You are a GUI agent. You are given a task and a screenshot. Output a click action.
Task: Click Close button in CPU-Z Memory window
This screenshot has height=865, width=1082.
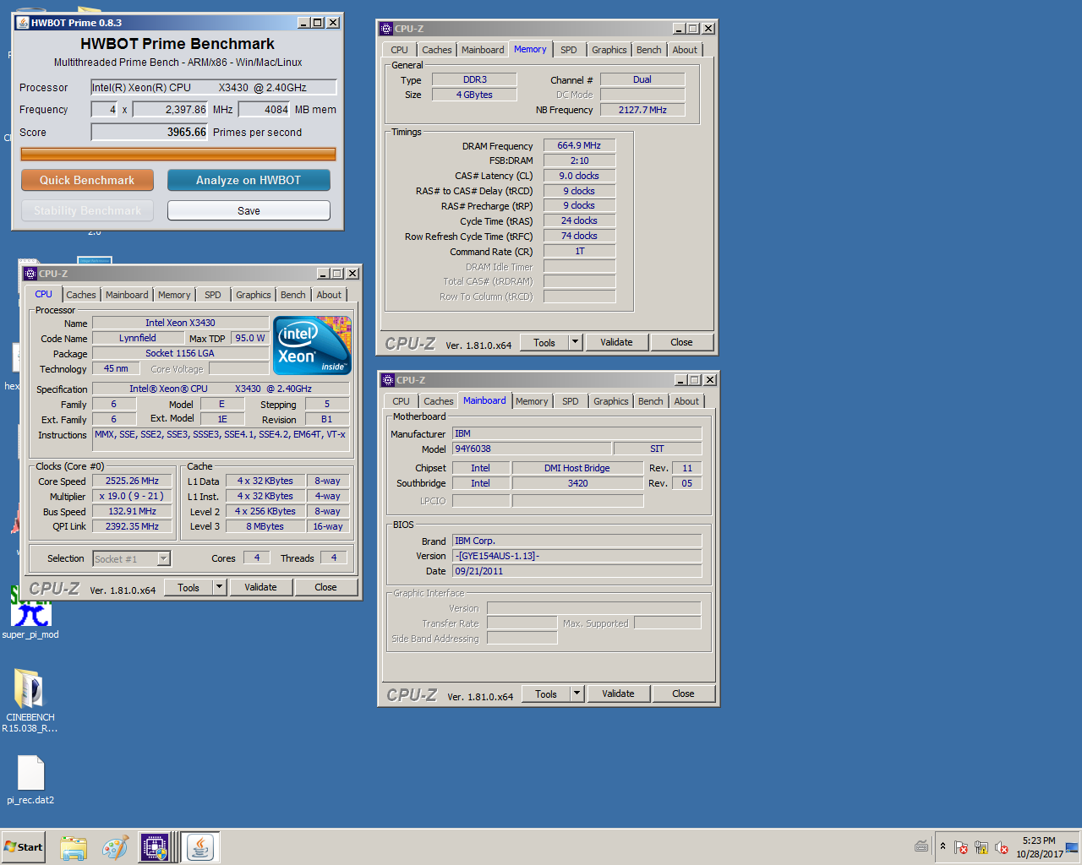682,342
